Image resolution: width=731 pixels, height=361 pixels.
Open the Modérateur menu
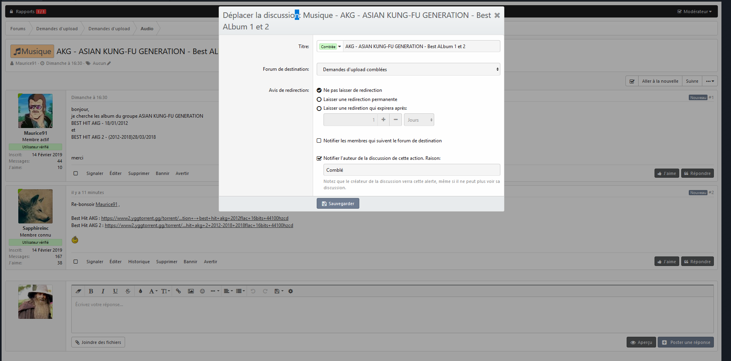694,12
